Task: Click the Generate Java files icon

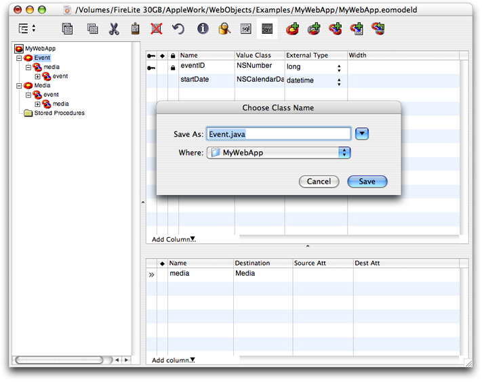Action: click(x=267, y=29)
